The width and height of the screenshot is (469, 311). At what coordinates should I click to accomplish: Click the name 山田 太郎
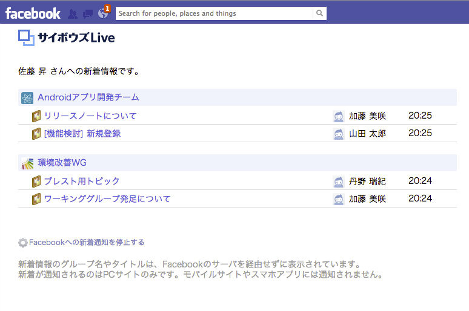368,134
